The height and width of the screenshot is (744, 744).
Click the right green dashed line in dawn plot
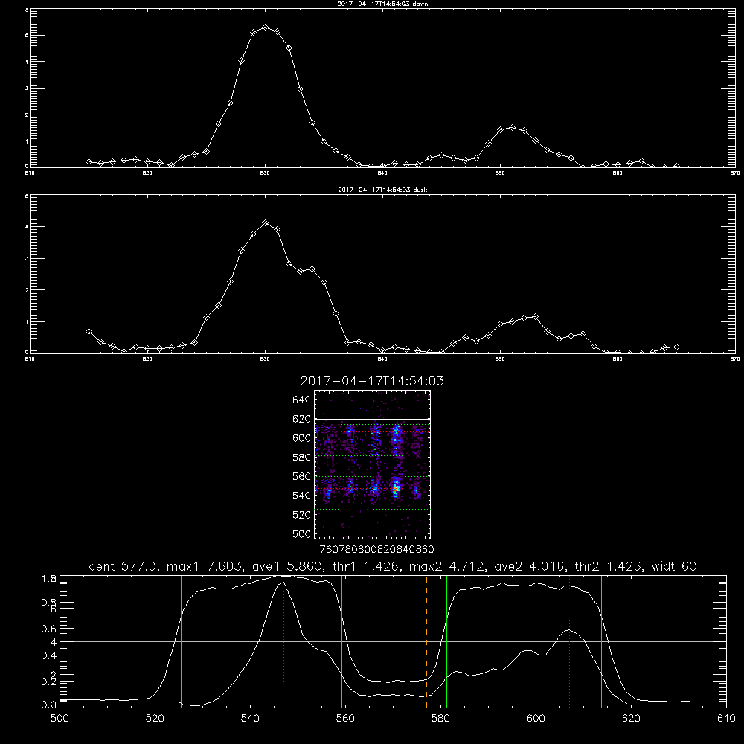pos(411,89)
